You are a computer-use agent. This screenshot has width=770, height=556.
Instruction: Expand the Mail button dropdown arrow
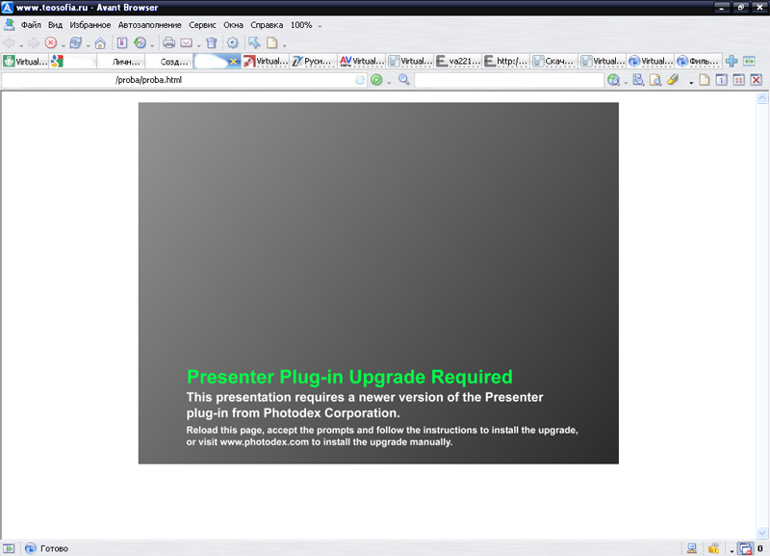(x=198, y=46)
